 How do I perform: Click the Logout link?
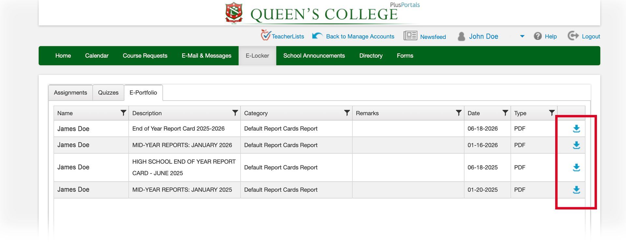click(x=591, y=36)
